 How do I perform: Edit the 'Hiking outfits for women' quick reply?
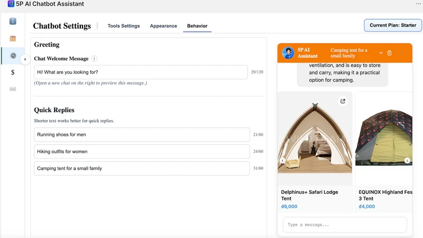(x=142, y=151)
